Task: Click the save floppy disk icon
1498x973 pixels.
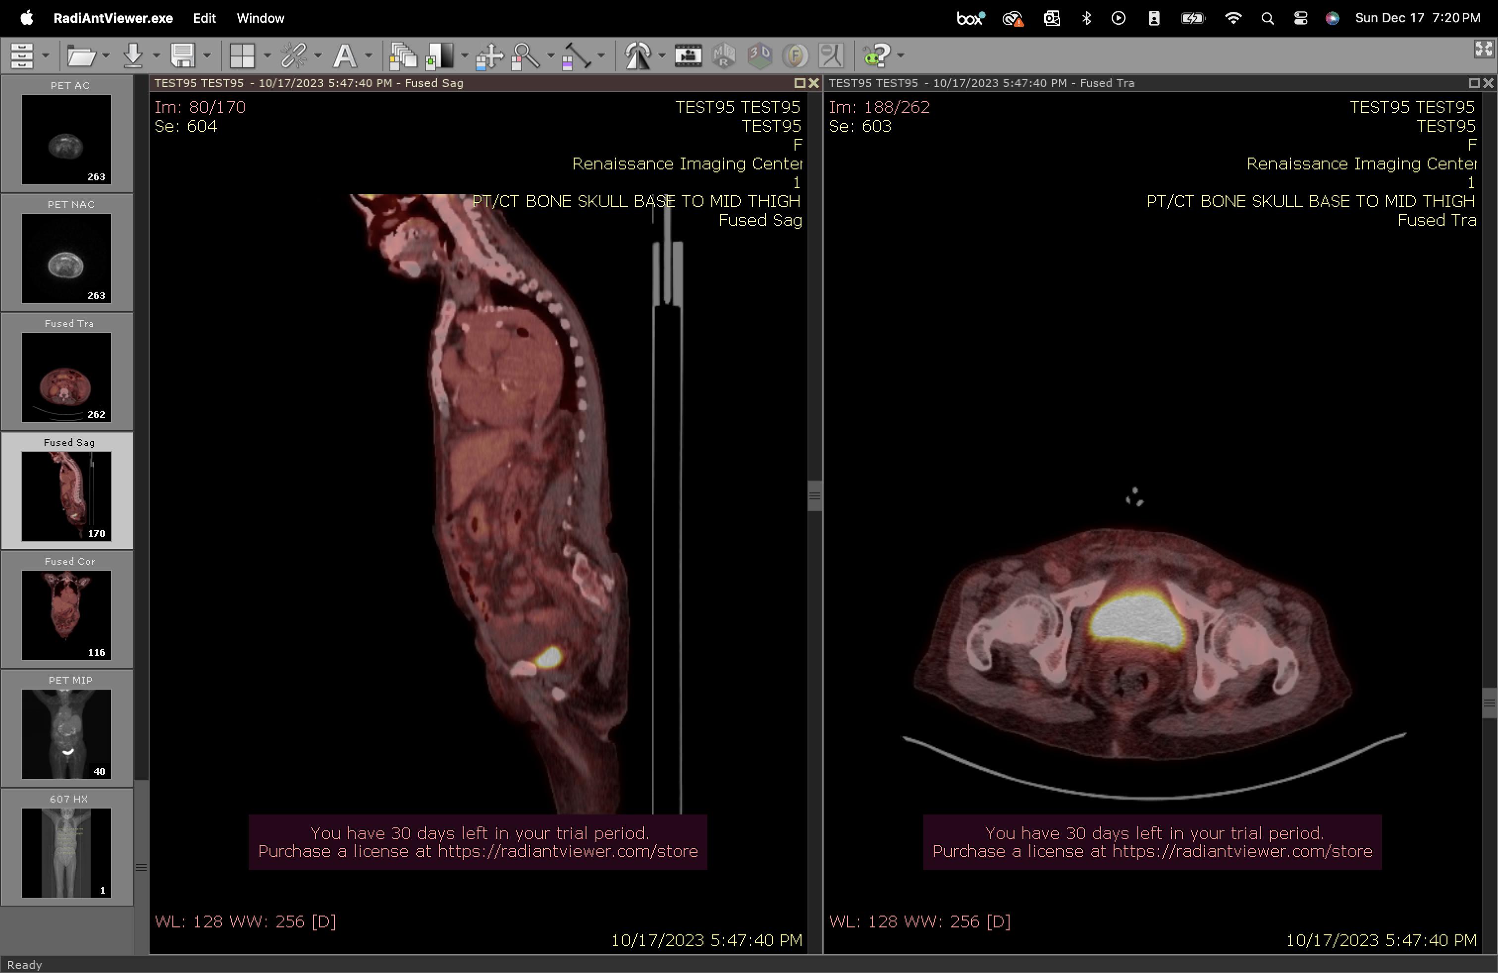Action: point(183,55)
